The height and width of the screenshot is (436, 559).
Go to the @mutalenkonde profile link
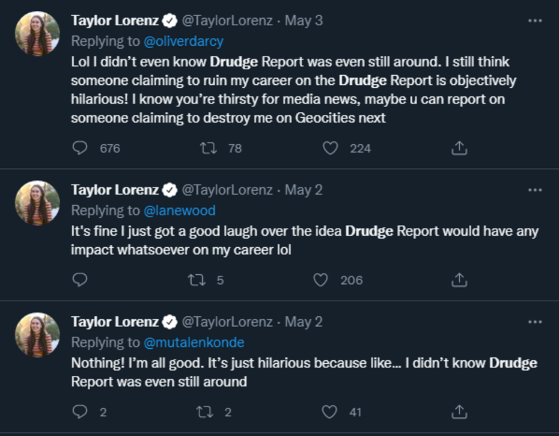click(194, 342)
